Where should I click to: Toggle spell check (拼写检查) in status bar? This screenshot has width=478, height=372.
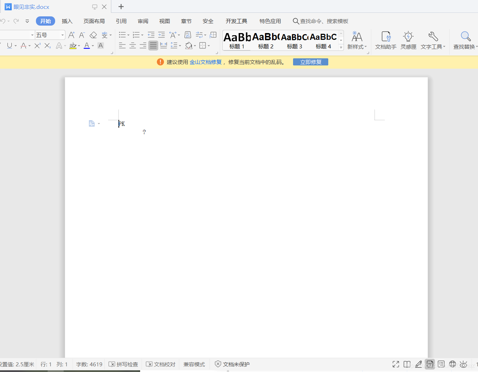pos(123,364)
